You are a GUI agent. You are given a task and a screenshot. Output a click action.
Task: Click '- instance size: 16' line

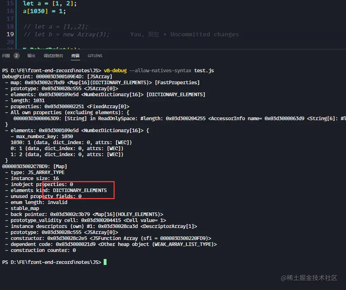coord(32,178)
